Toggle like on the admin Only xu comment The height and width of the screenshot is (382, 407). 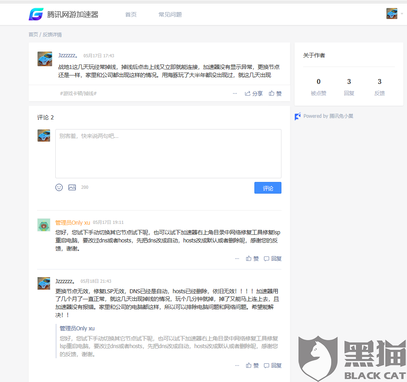[252, 259]
